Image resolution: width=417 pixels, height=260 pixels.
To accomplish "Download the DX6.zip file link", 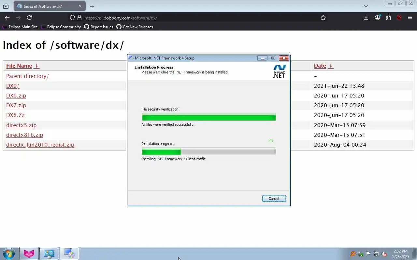I will (x=16, y=96).
